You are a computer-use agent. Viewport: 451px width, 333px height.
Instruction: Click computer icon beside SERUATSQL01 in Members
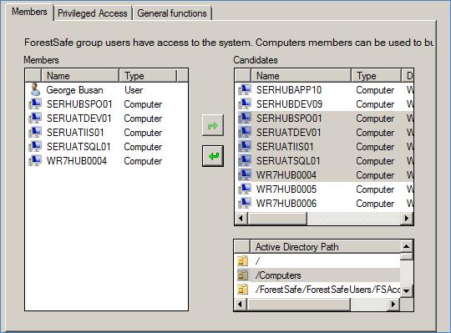coord(35,146)
